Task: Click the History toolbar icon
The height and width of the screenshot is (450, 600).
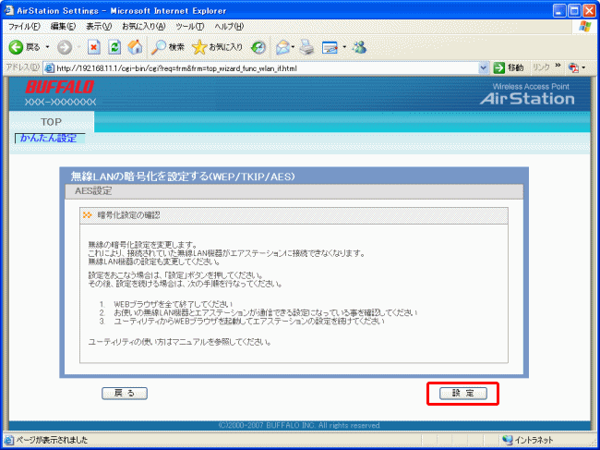Action: pyautogui.click(x=258, y=46)
